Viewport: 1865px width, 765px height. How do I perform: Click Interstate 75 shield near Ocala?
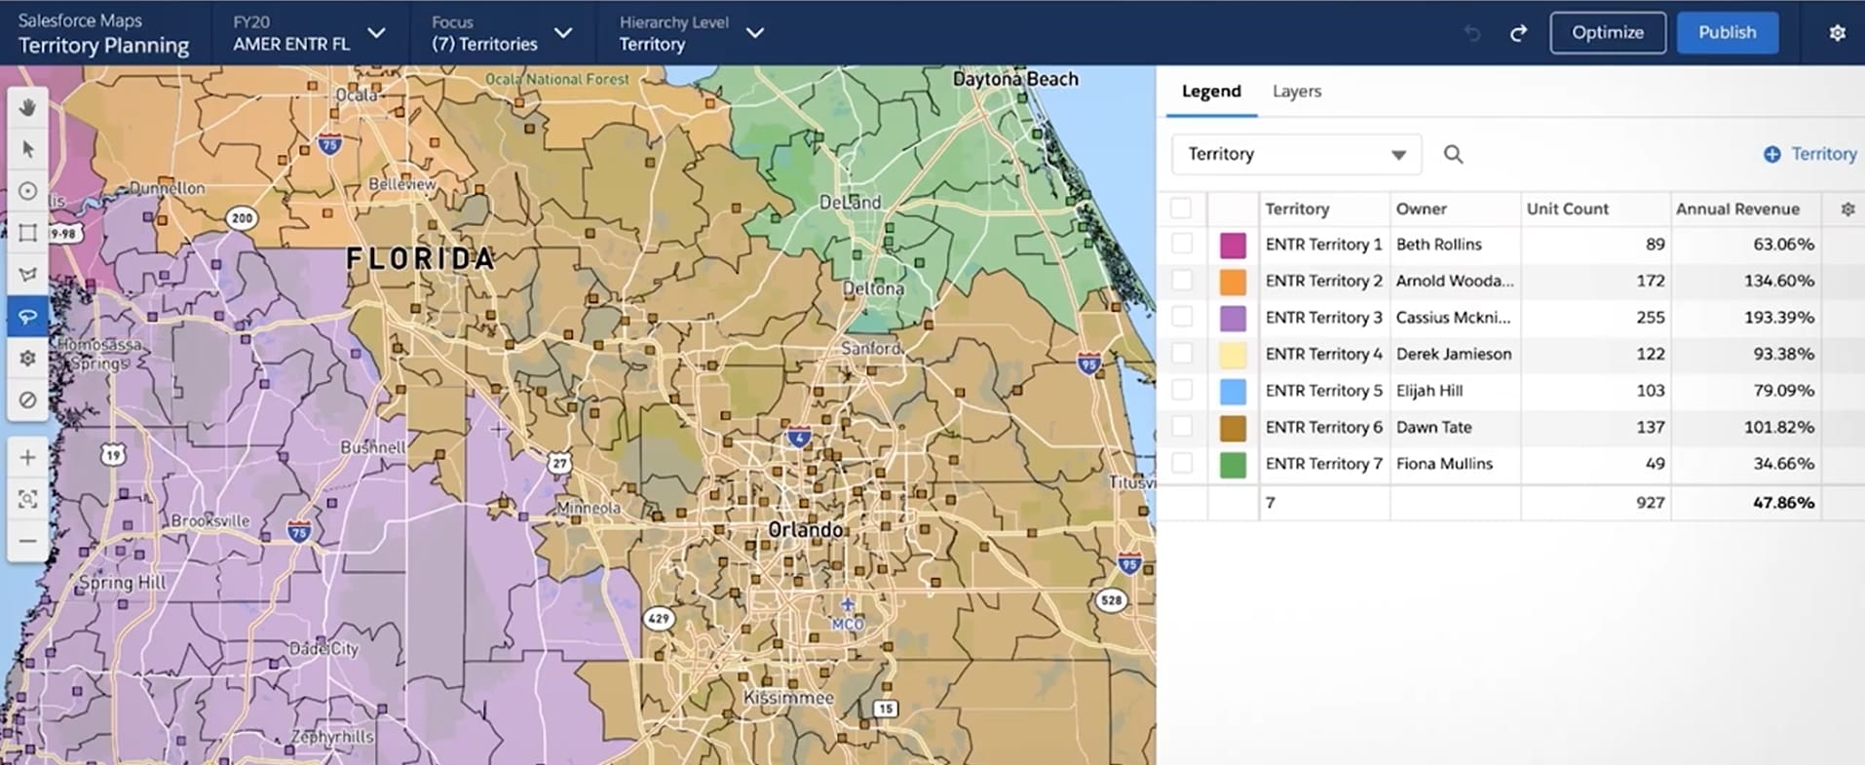[x=329, y=145]
